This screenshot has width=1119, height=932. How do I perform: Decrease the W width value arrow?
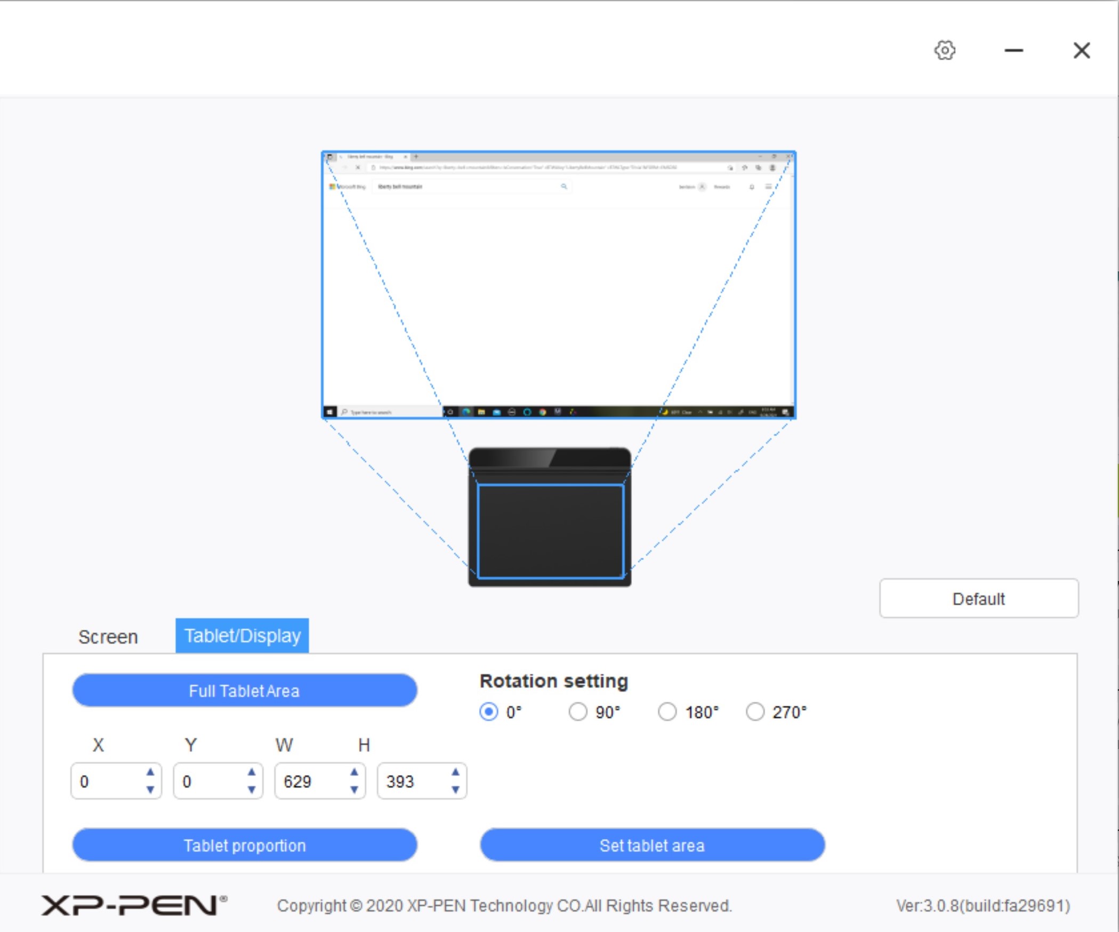pyautogui.click(x=354, y=790)
